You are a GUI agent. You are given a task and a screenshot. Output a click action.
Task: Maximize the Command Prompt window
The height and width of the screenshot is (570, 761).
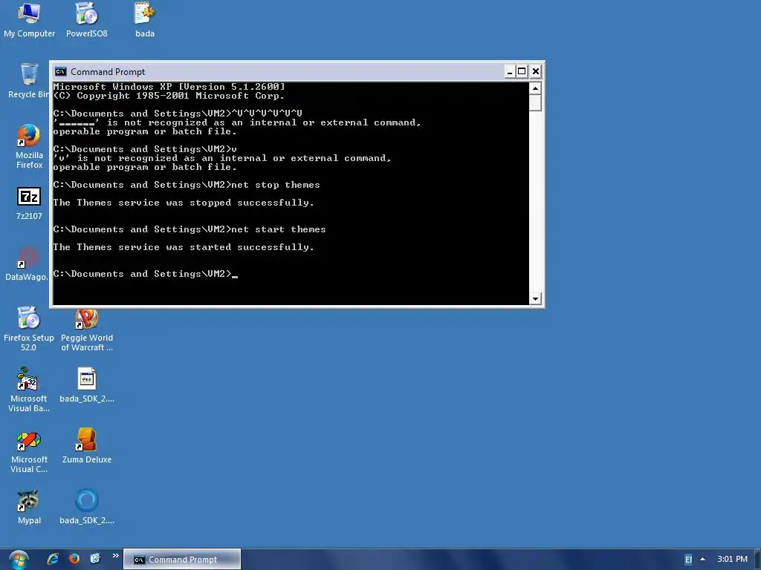pyautogui.click(x=522, y=72)
